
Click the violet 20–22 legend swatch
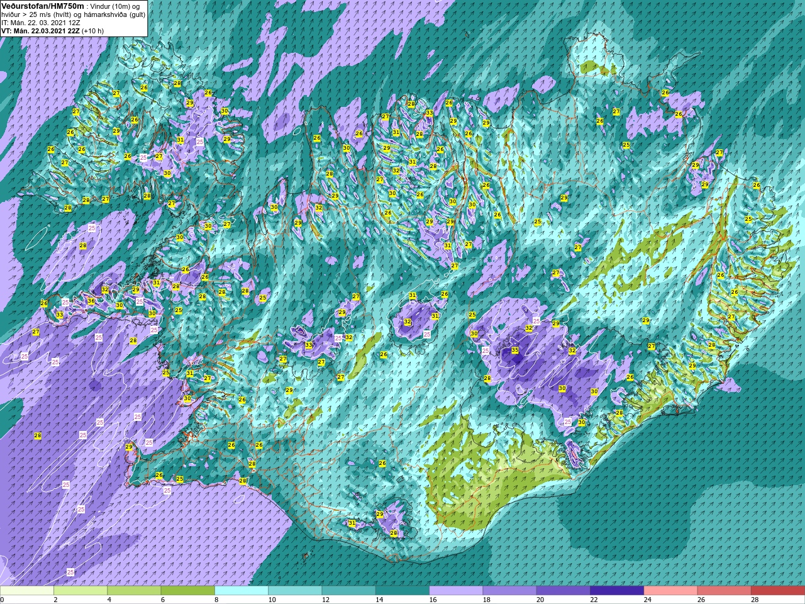tap(563, 591)
